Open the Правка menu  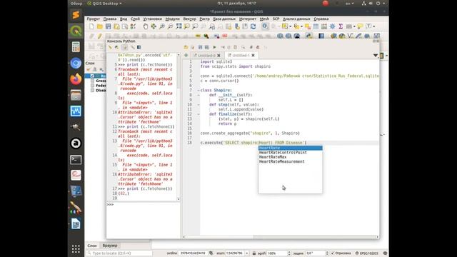click(110, 19)
